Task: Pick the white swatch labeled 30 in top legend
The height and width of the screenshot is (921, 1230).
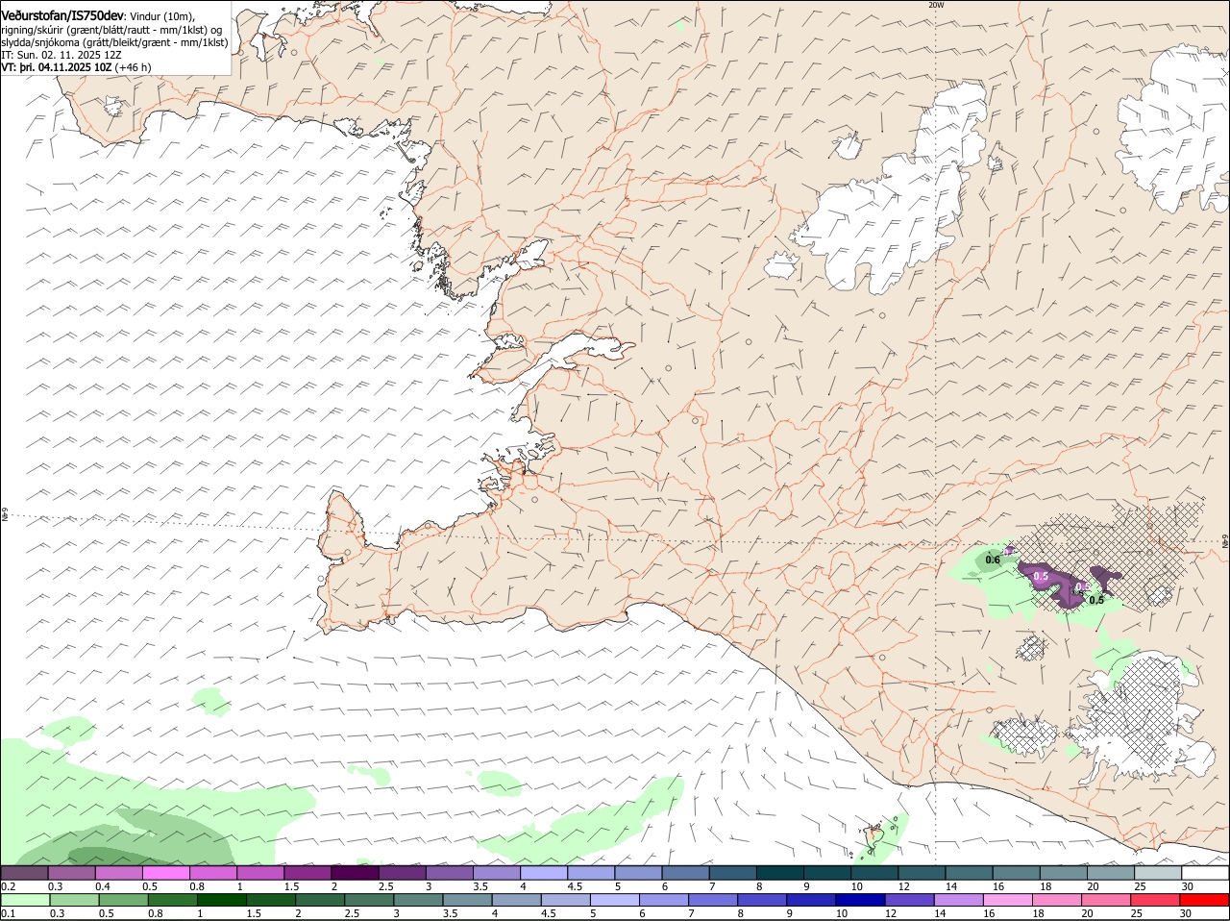Action: [x=1204, y=873]
